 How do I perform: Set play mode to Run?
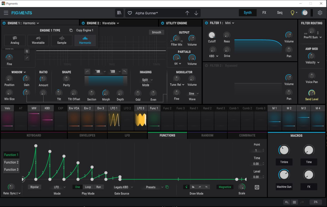click(x=98, y=187)
